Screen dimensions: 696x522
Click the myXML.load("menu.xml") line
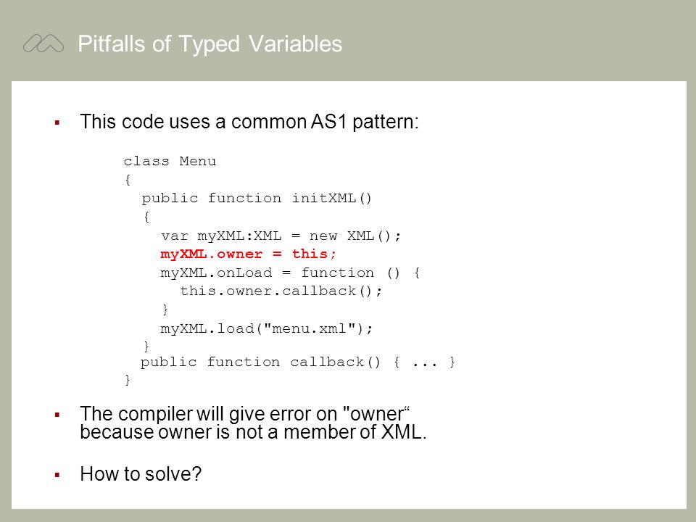click(266, 328)
